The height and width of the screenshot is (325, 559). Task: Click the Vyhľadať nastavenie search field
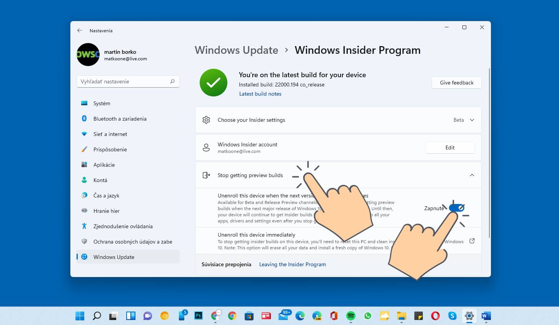pos(128,81)
